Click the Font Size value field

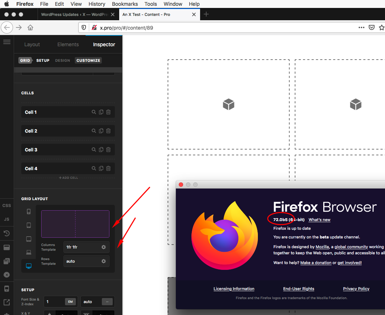[x=55, y=302]
